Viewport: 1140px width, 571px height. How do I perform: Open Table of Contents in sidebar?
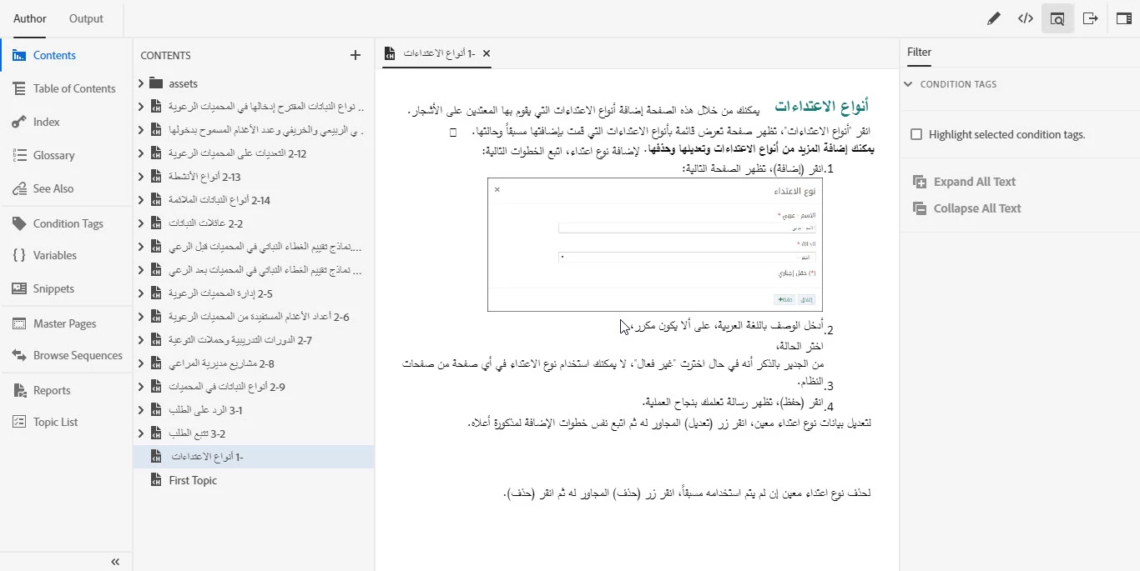pyautogui.click(x=66, y=88)
